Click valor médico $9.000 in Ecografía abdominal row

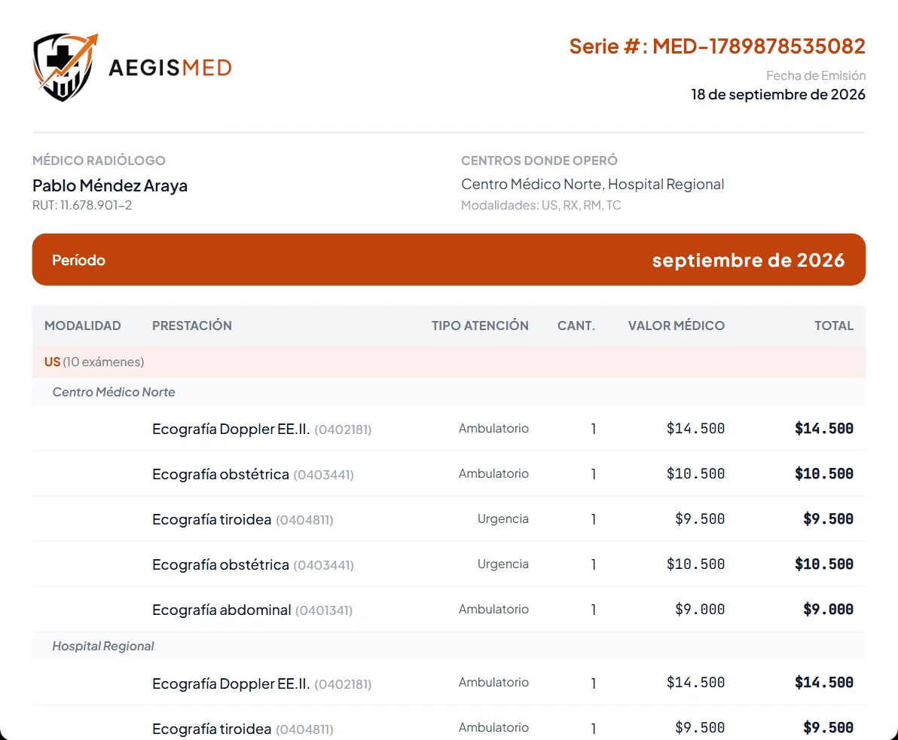tap(700, 610)
